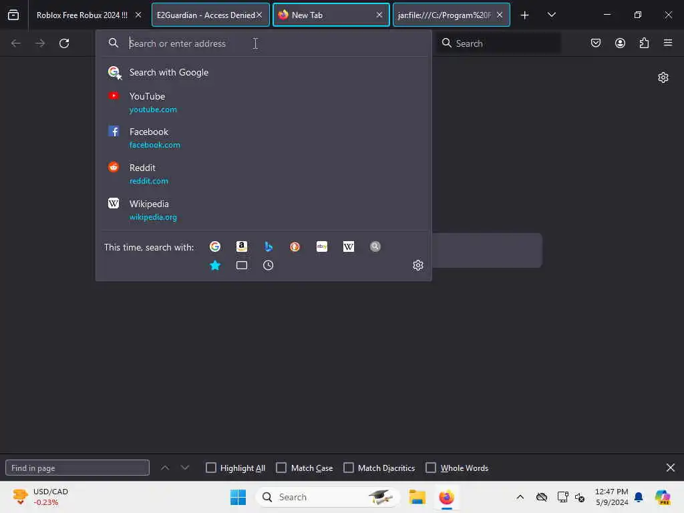Search bookmarks with the star icon

pyautogui.click(x=215, y=265)
